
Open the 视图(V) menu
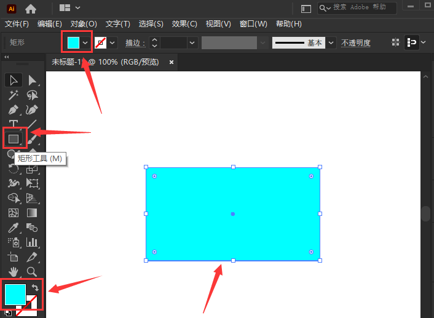pyautogui.click(x=218, y=24)
